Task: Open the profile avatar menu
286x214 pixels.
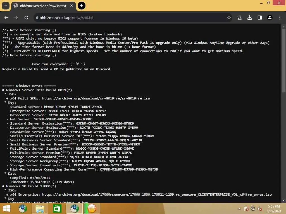Action: point(270,18)
